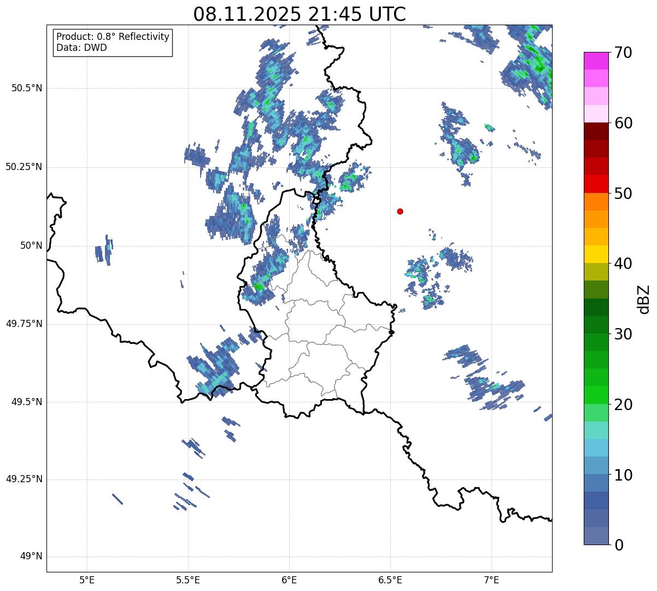Click the colorbar tick label "50"
Image resolution: width=657 pixels, height=591 pixels.
623,194
